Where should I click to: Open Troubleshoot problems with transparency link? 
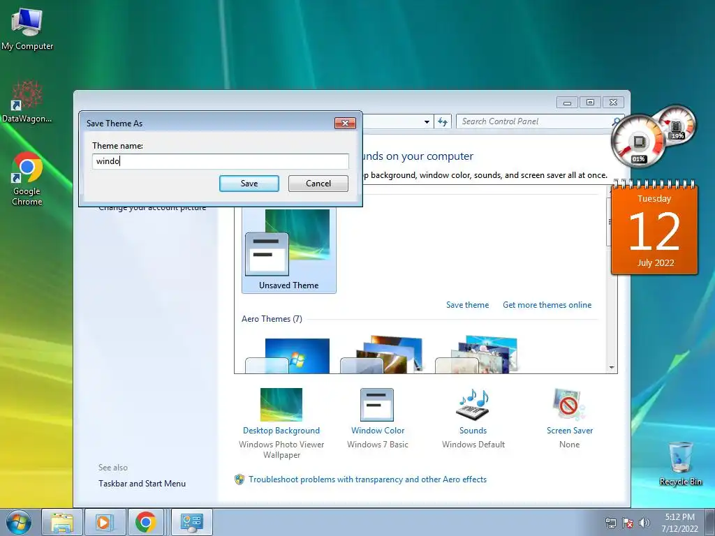click(367, 479)
